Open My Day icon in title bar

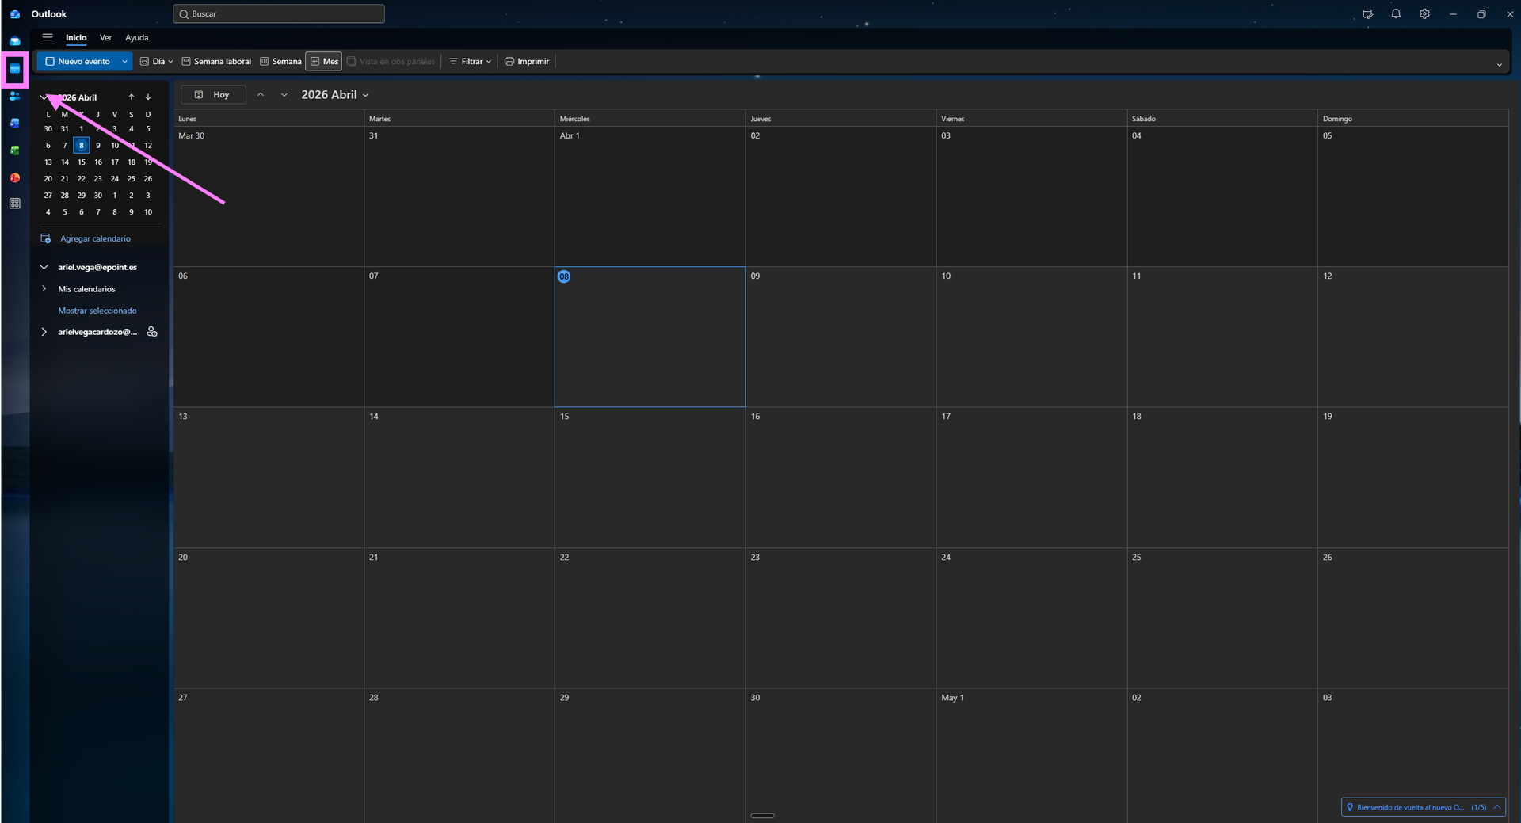coord(1367,14)
